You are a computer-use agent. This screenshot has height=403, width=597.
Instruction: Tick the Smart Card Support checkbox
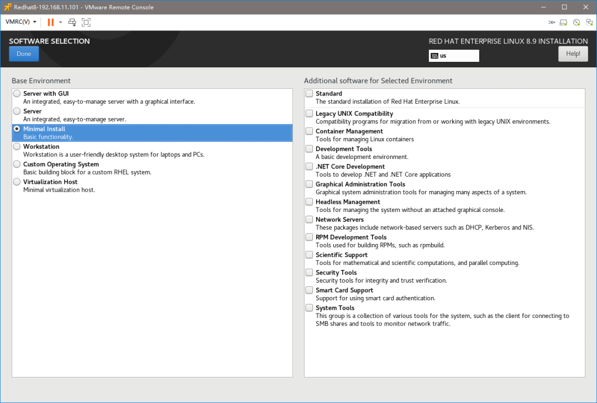pos(309,290)
